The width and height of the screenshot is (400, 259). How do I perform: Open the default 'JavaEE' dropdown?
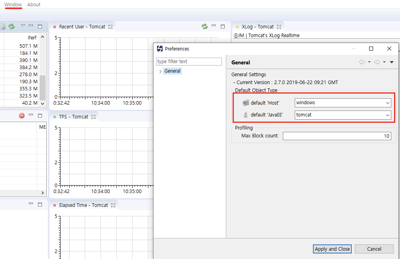(343, 115)
